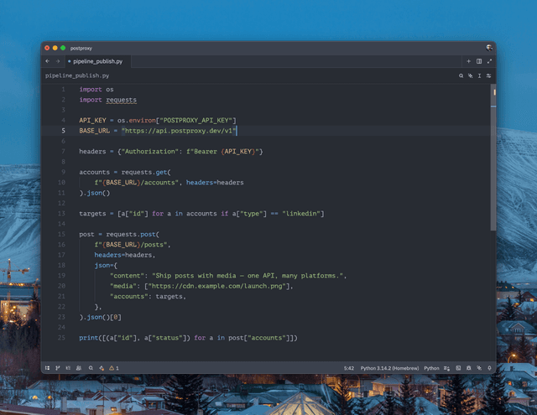Screen dimensions: 537x415
Task: Click "POSTPROXY_API_KEY" string on line 4
Action: coord(196,121)
